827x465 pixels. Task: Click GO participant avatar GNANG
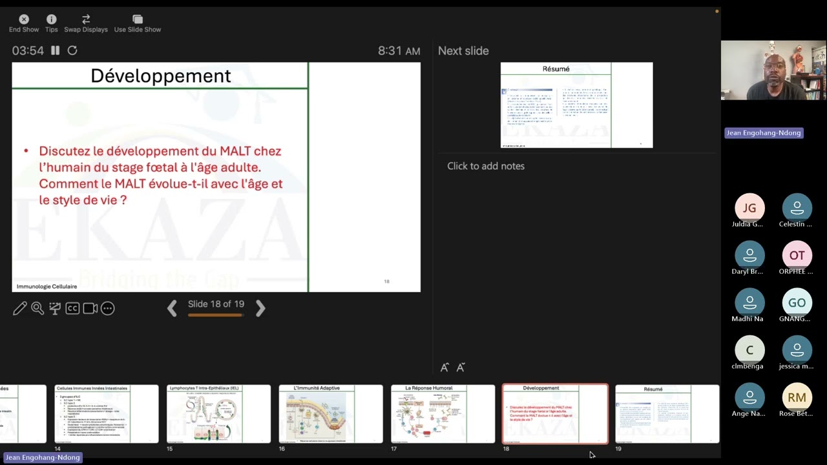797,302
